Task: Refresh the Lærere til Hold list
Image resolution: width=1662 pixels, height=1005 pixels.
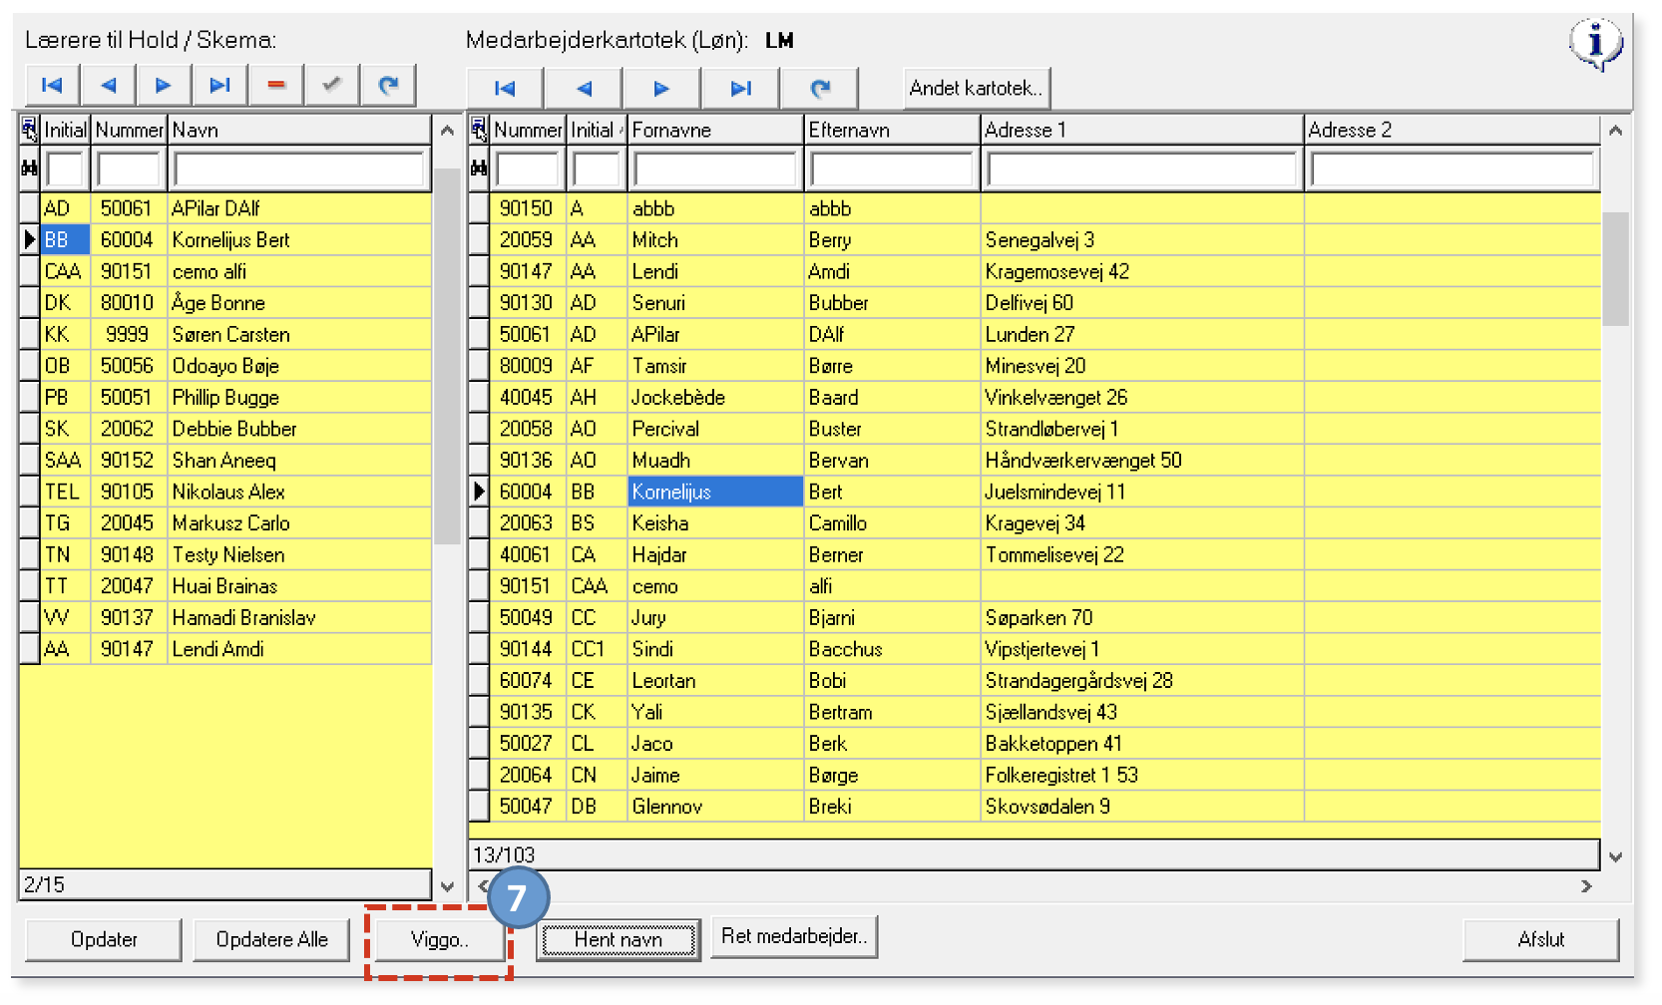Action: pyautogui.click(x=389, y=86)
